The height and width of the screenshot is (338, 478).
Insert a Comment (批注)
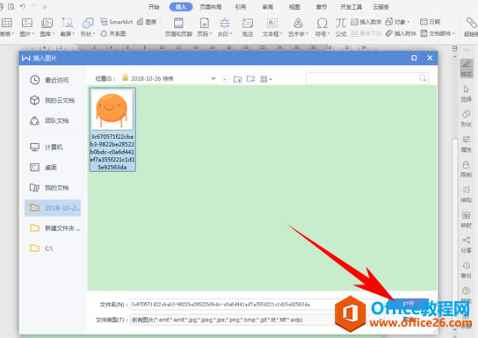click(248, 27)
